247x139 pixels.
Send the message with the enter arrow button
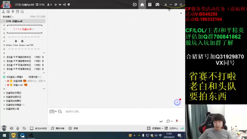161,121
